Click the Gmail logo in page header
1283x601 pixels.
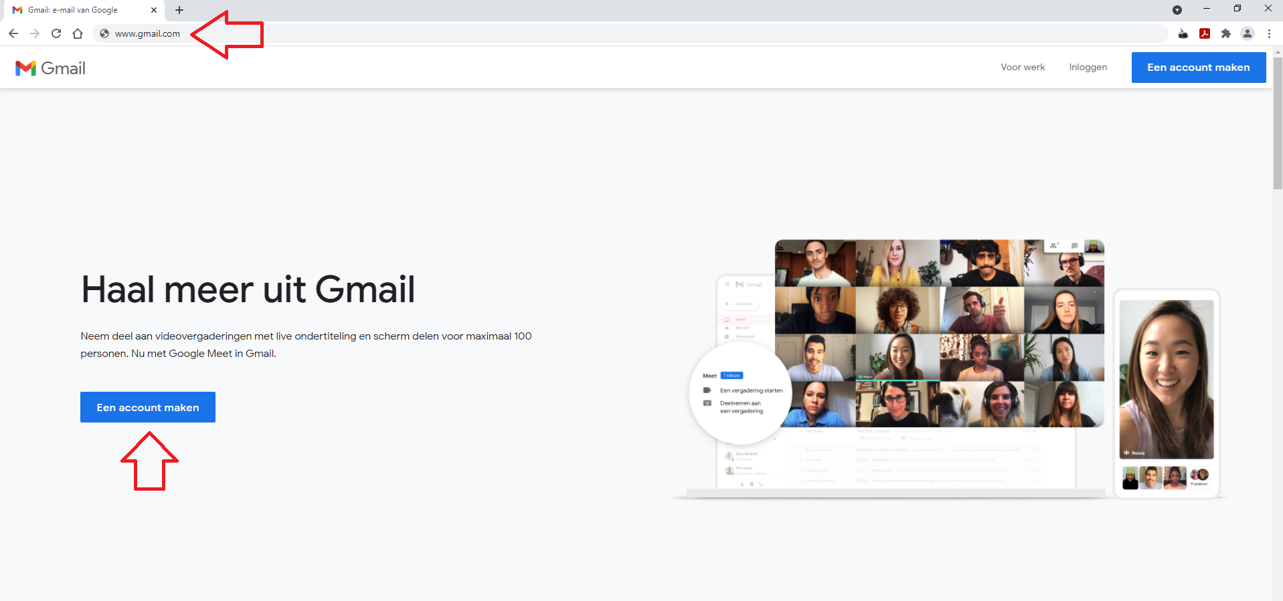(x=51, y=68)
